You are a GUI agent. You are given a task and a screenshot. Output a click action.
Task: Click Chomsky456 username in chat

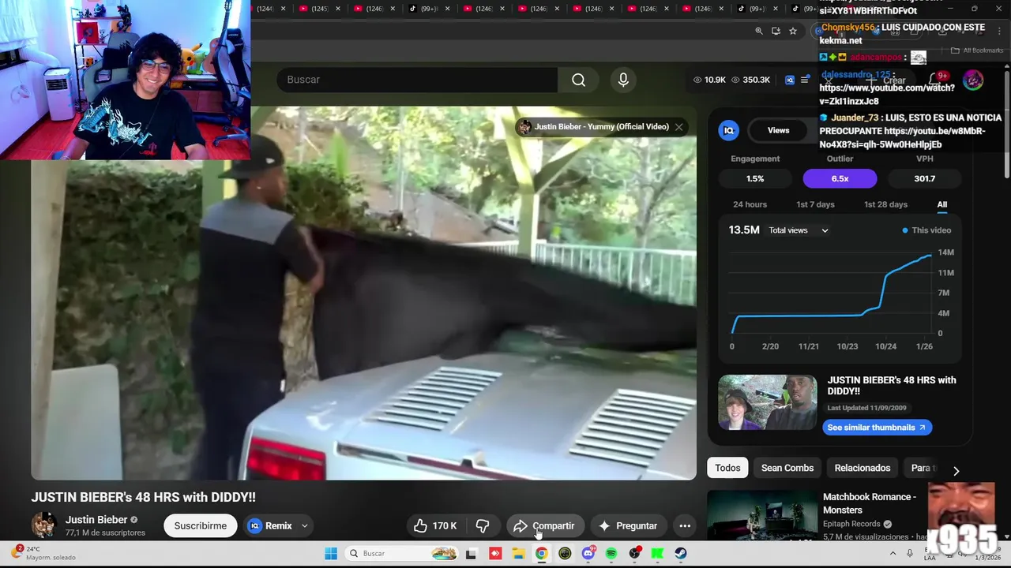[x=848, y=27]
